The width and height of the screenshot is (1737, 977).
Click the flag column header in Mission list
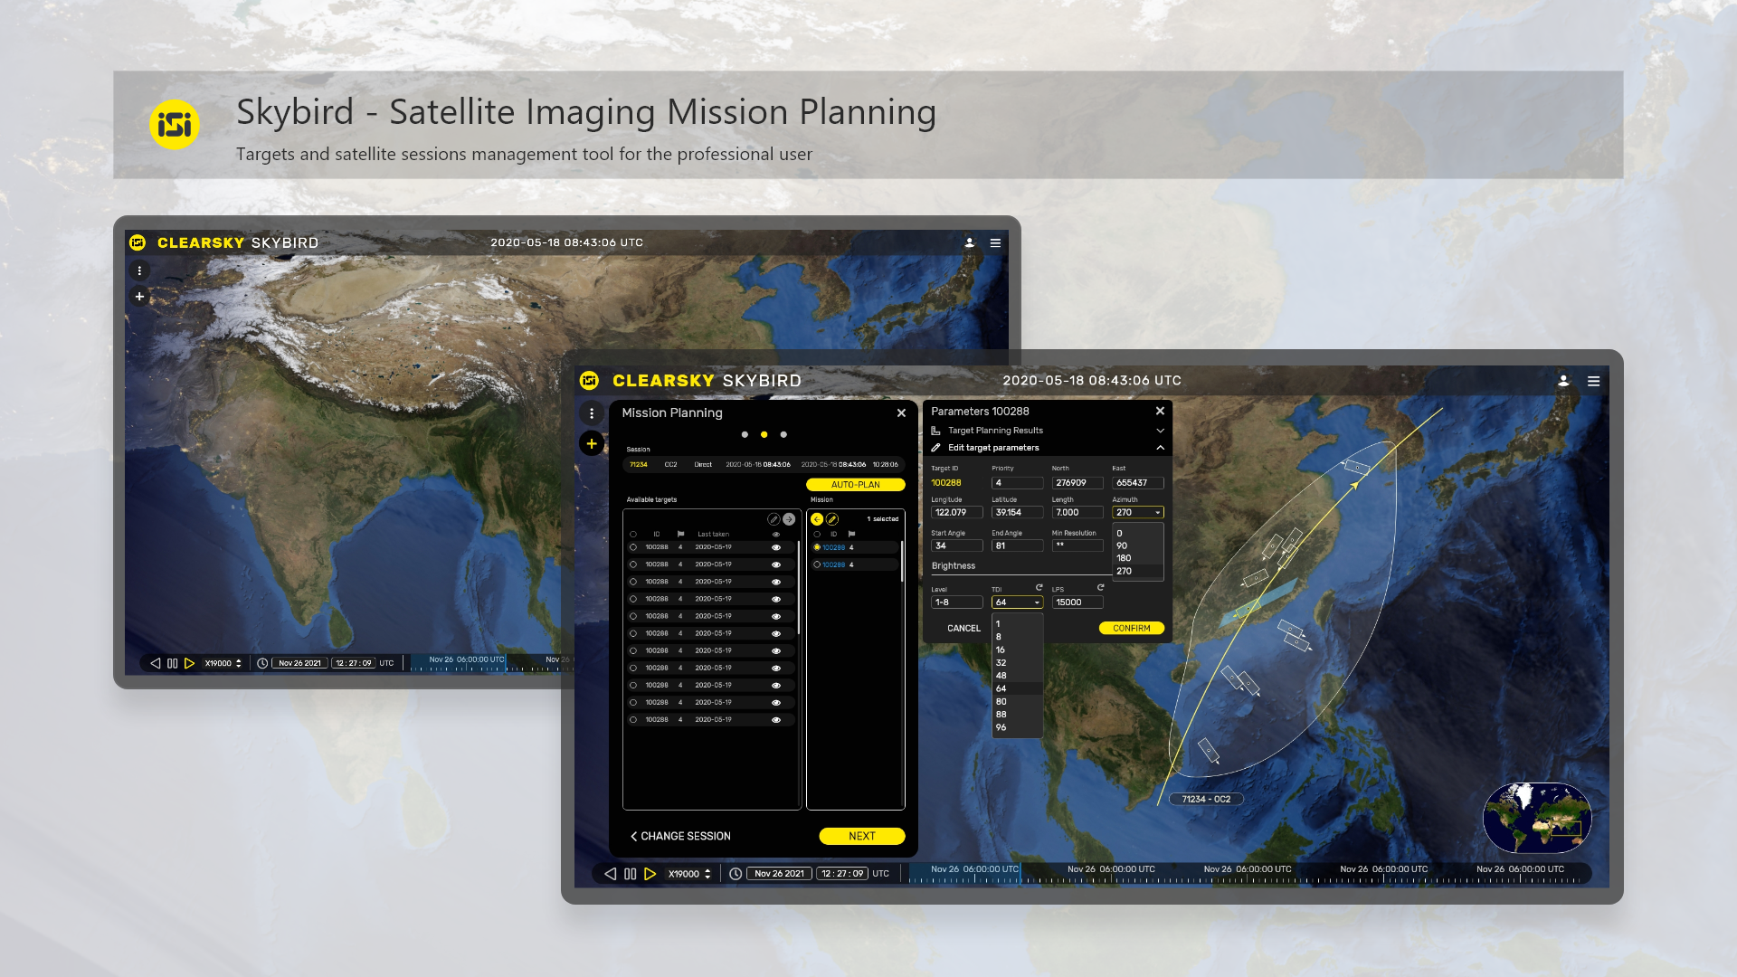851,534
